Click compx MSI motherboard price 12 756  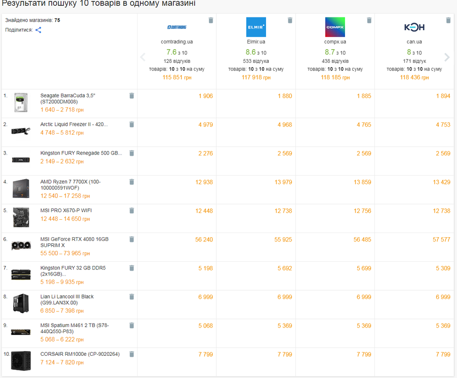[x=362, y=211]
